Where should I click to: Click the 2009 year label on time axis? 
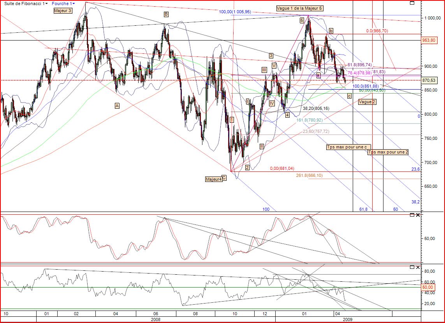click(348, 319)
